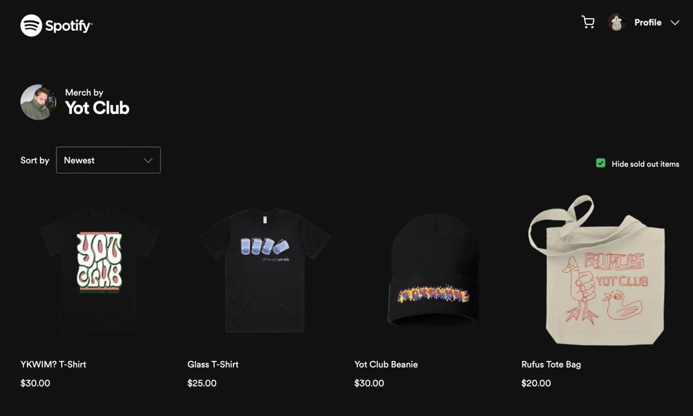Click the $20.00 tote bag price
The width and height of the screenshot is (693, 416).
pyautogui.click(x=536, y=383)
